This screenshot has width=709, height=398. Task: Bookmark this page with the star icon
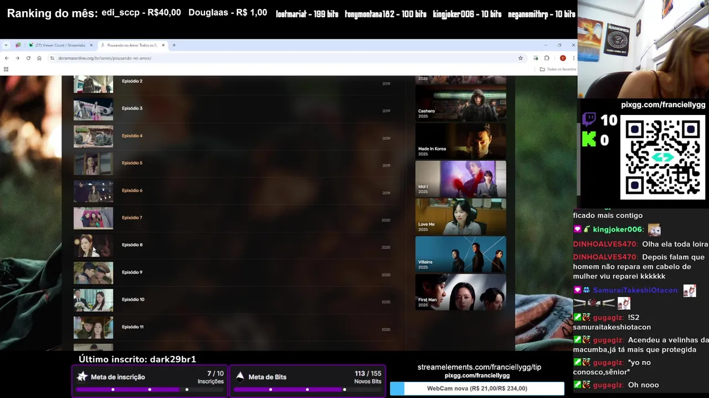click(x=521, y=58)
